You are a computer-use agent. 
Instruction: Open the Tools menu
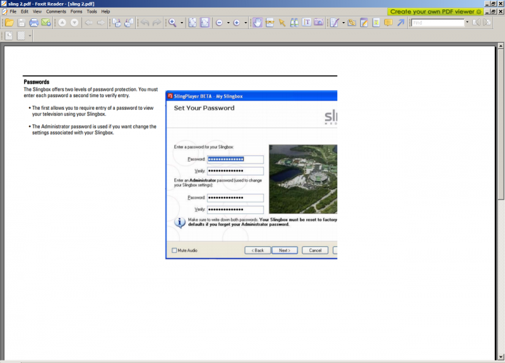(x=92, y=11)
